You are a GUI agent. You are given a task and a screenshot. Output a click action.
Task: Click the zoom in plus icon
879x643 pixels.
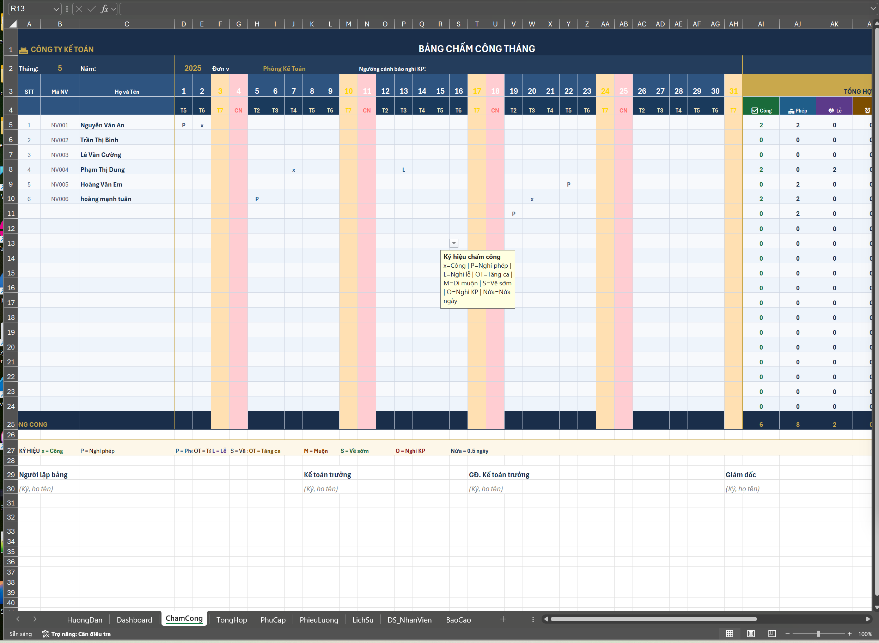tap(849, 634)
